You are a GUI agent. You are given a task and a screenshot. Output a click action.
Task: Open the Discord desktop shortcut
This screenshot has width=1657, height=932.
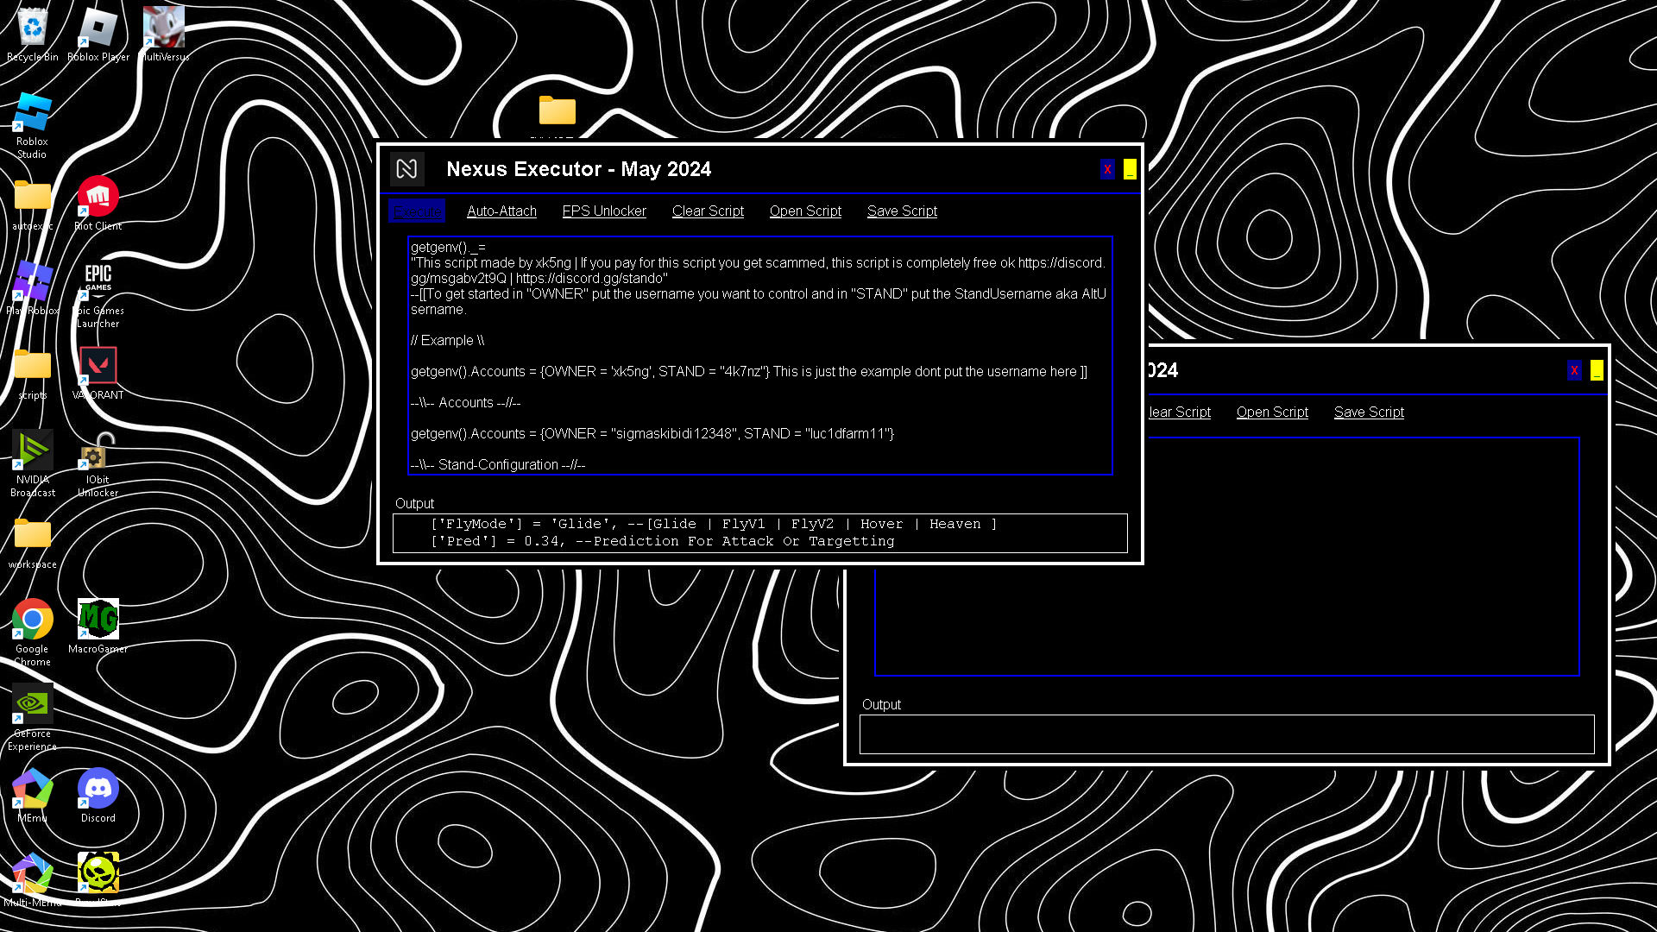[x=98, y=789]
